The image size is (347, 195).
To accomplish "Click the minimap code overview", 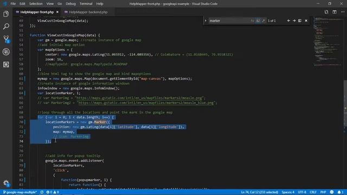I will (x=327, y=42).
